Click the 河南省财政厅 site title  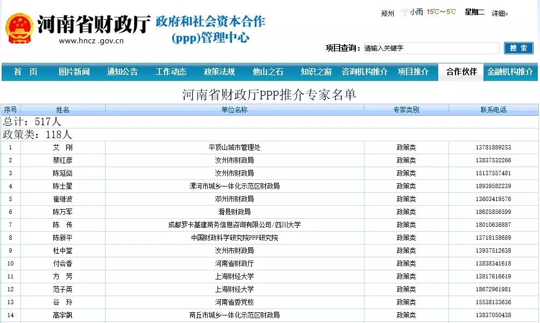click(x=94, y=24)
